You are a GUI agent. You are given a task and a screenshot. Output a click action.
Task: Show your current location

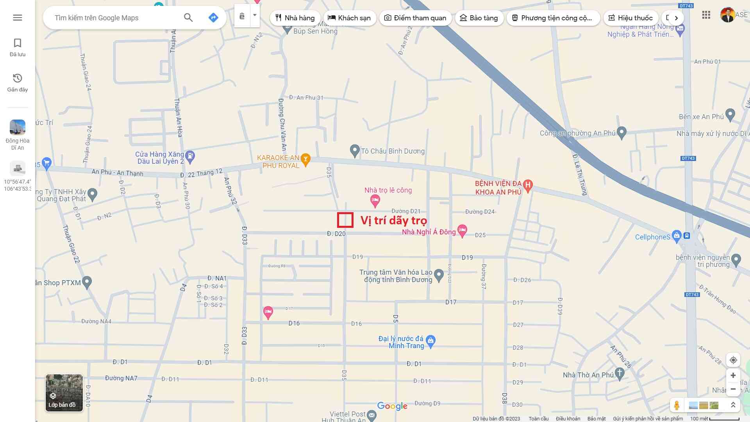[733, 360]
